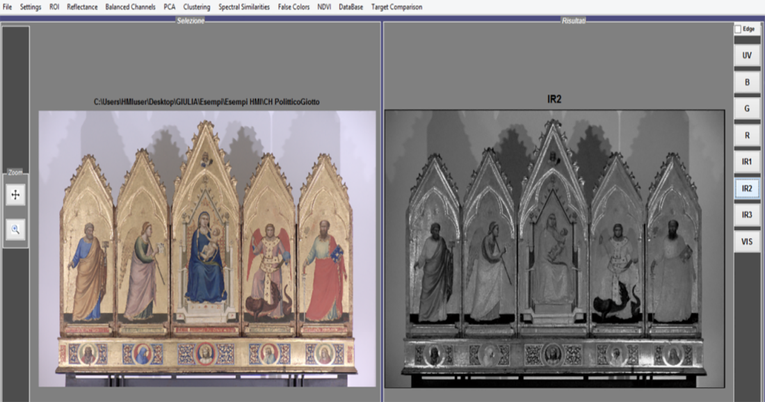Open the ROI menu
765x402 pixels.
pyautogui.click(x=54, y=7)
